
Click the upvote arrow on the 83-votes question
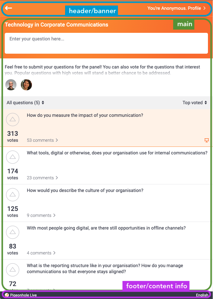click(x=13, y=232)
